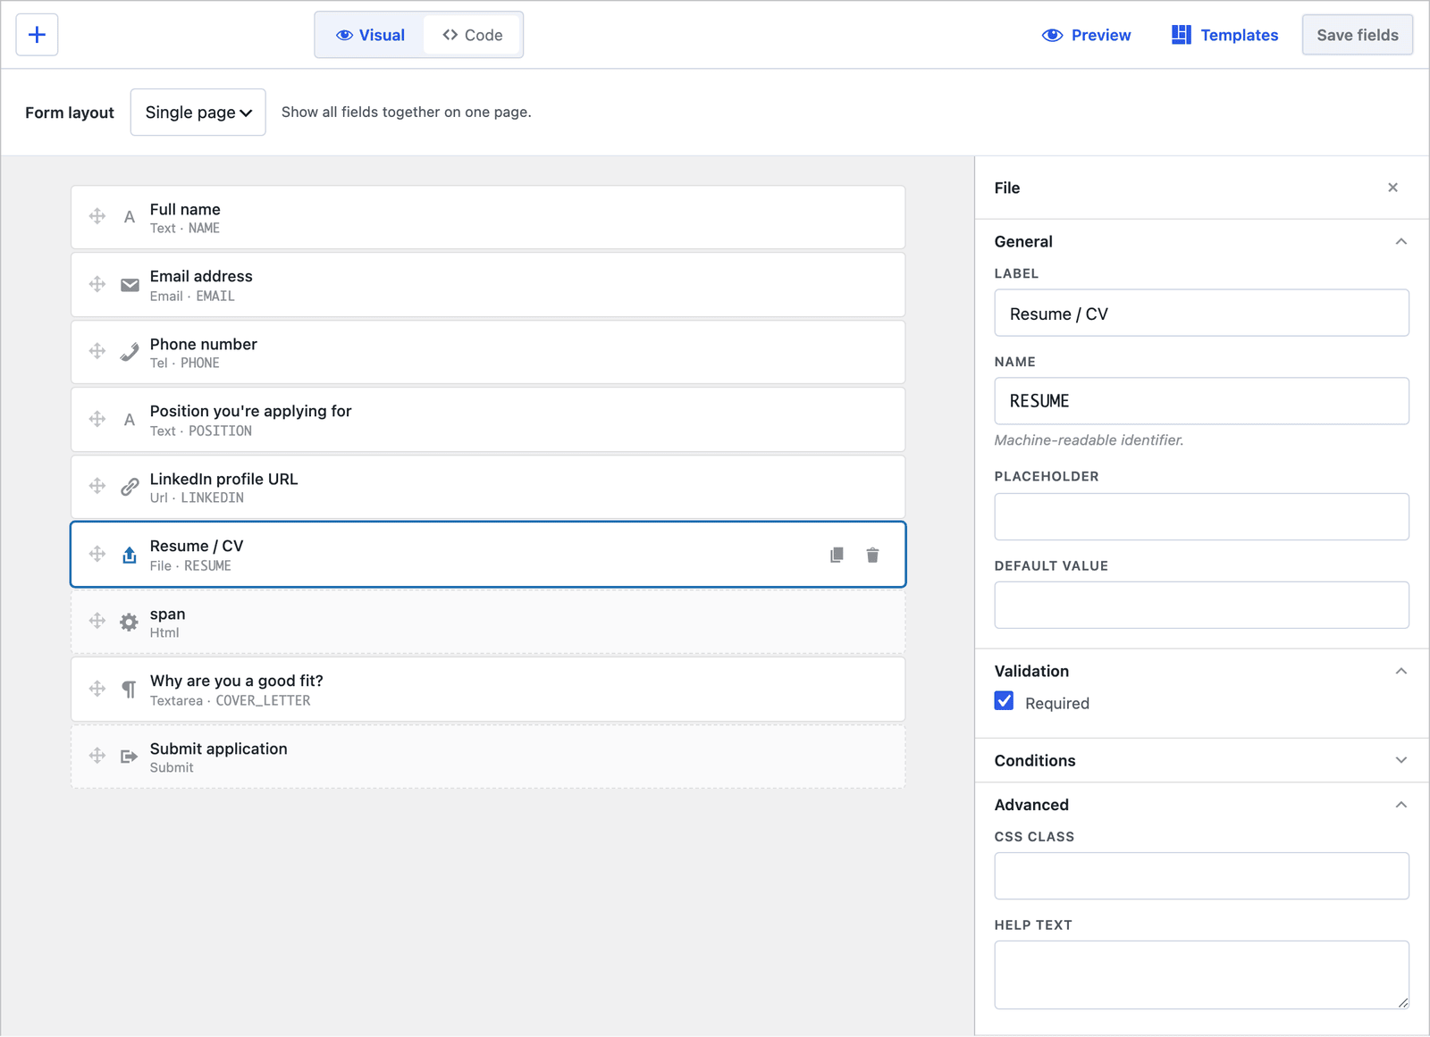
Task: Select the LinkedIn profile URL label
Action: tap(223, 479)
